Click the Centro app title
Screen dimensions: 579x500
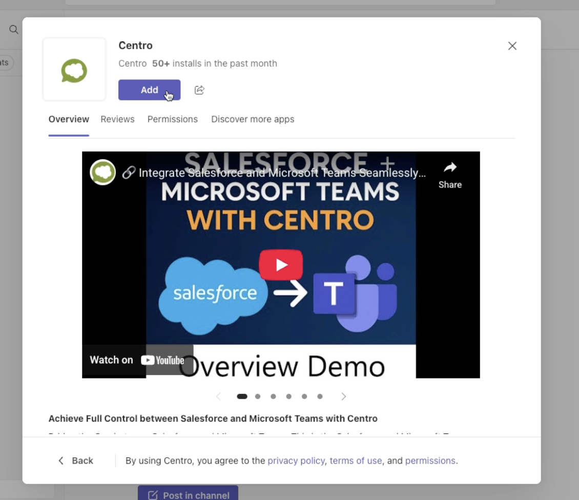135,46
